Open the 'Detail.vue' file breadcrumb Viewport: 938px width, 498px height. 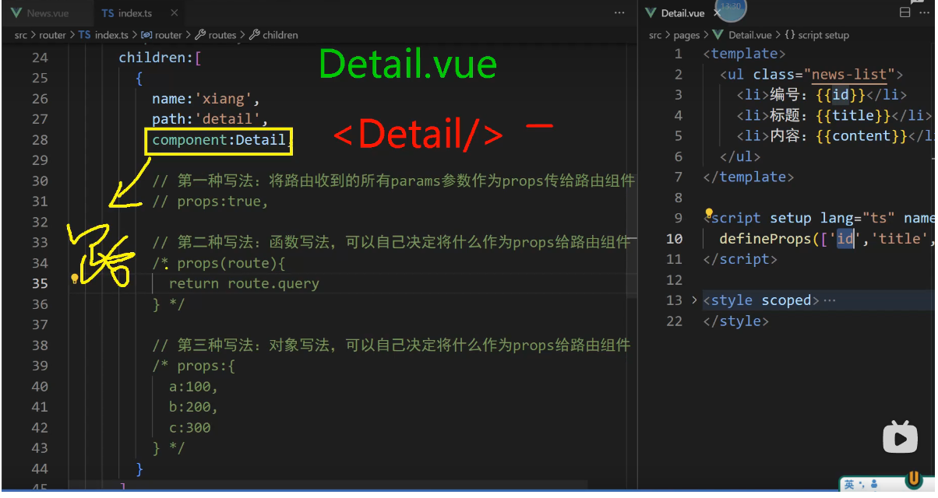tap(742, 35)
